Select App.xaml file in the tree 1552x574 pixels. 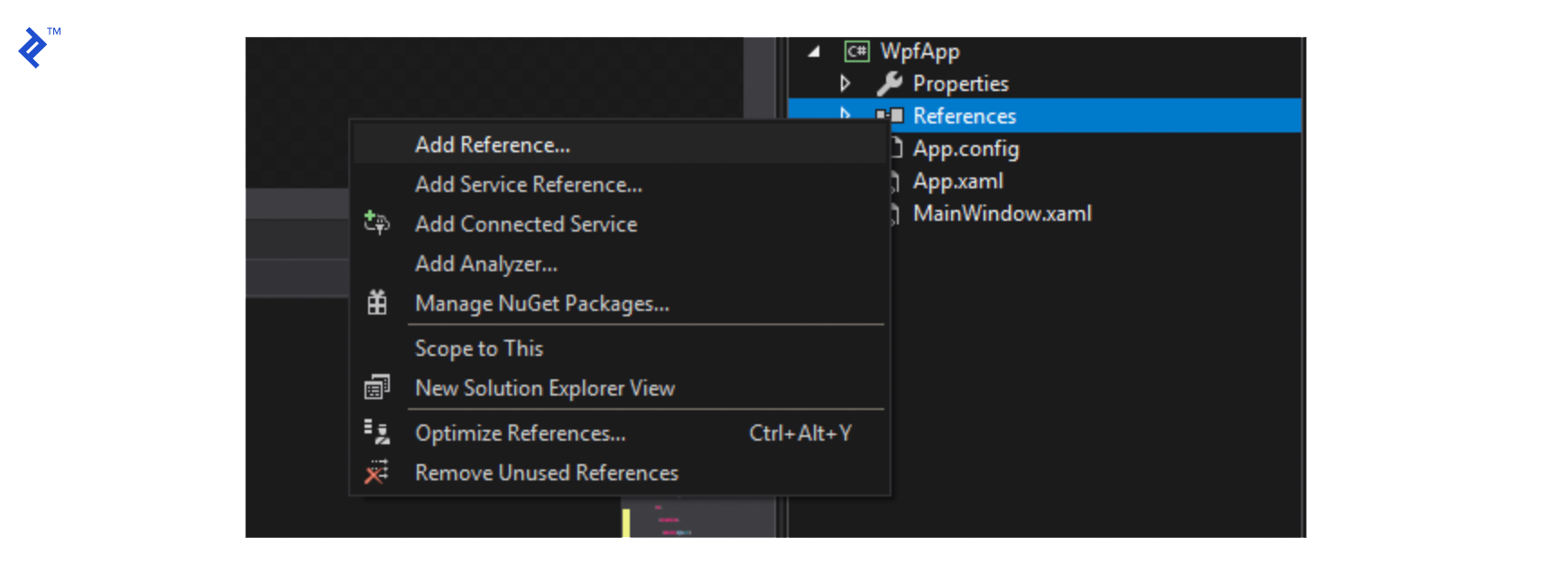click(x=957, y=181)
